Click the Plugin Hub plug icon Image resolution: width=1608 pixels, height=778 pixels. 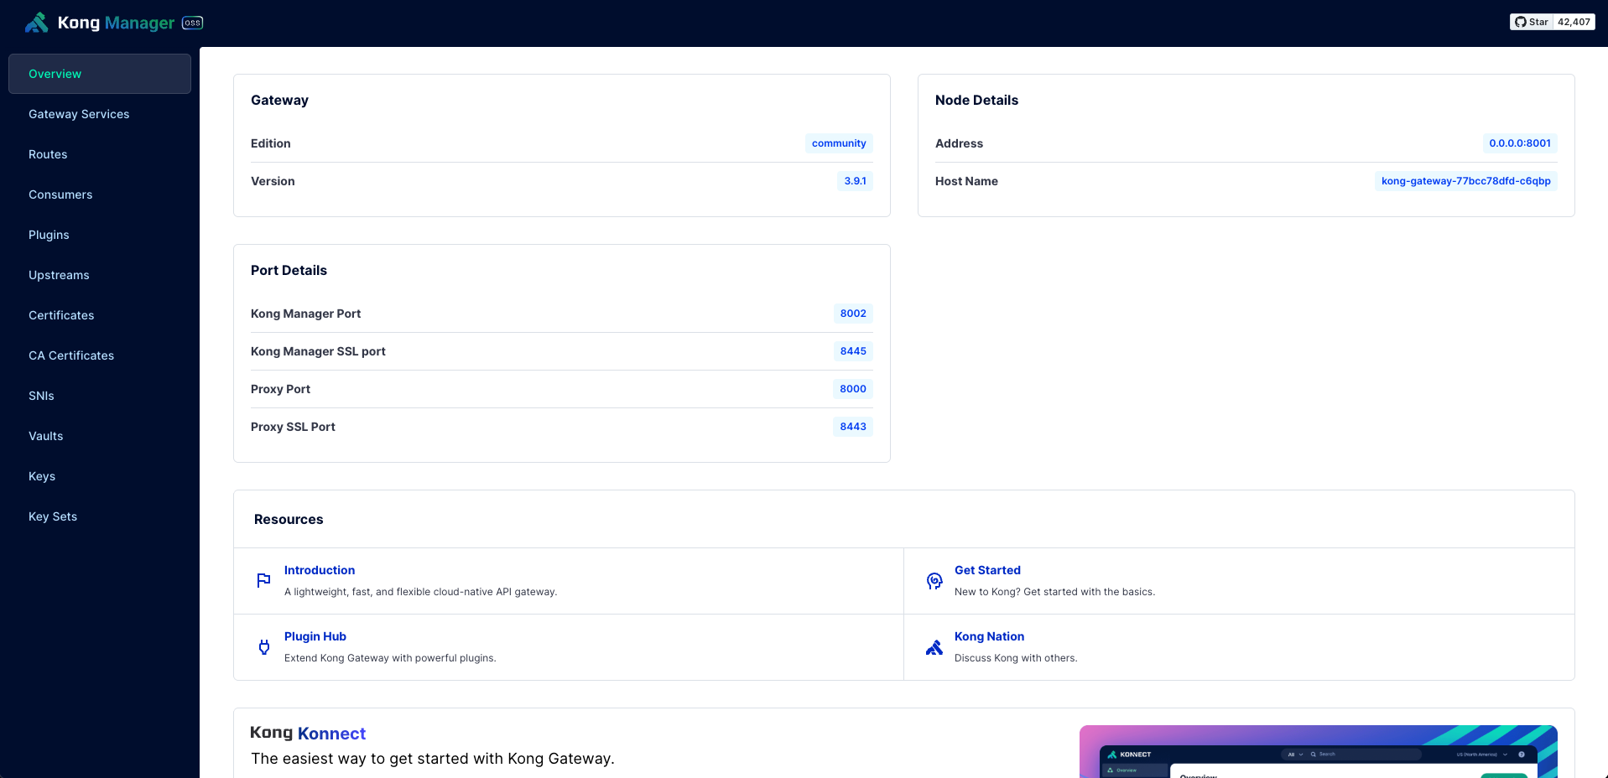tap(264, 646)
